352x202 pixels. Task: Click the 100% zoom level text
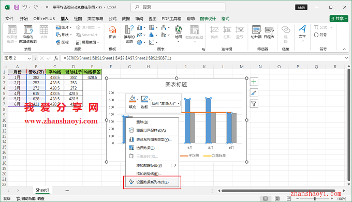point(342,199)
